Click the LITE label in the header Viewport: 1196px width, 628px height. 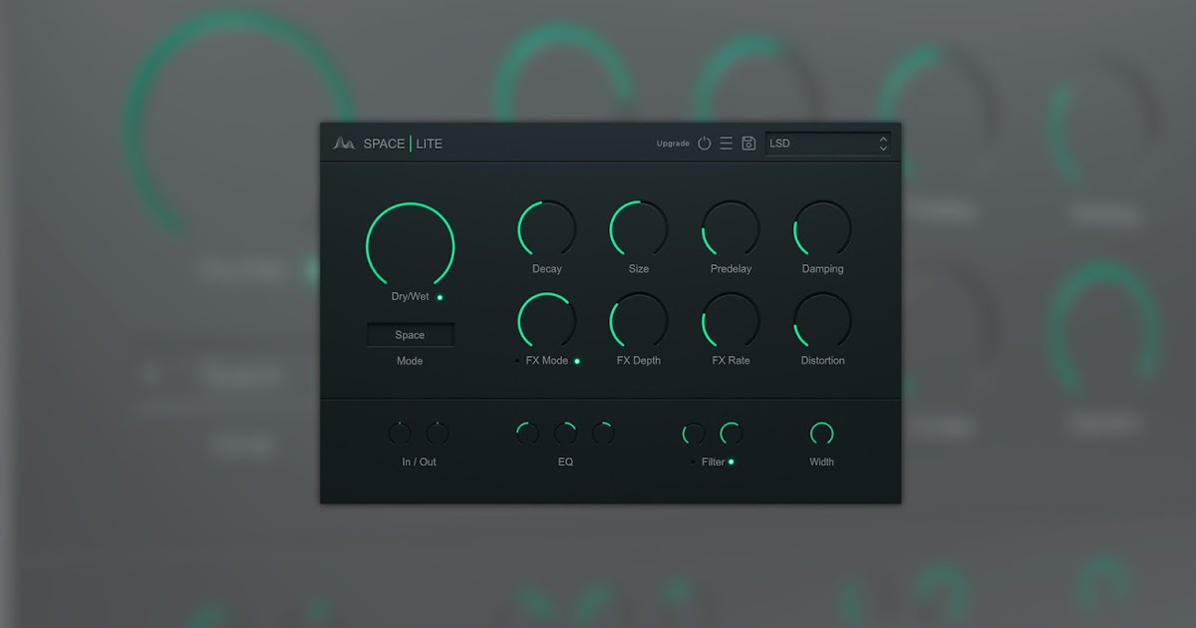click(x=429, y=143)
